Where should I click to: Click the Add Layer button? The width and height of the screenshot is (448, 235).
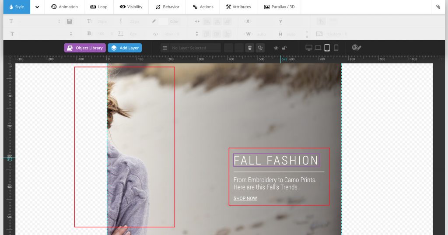click(125, 48)
